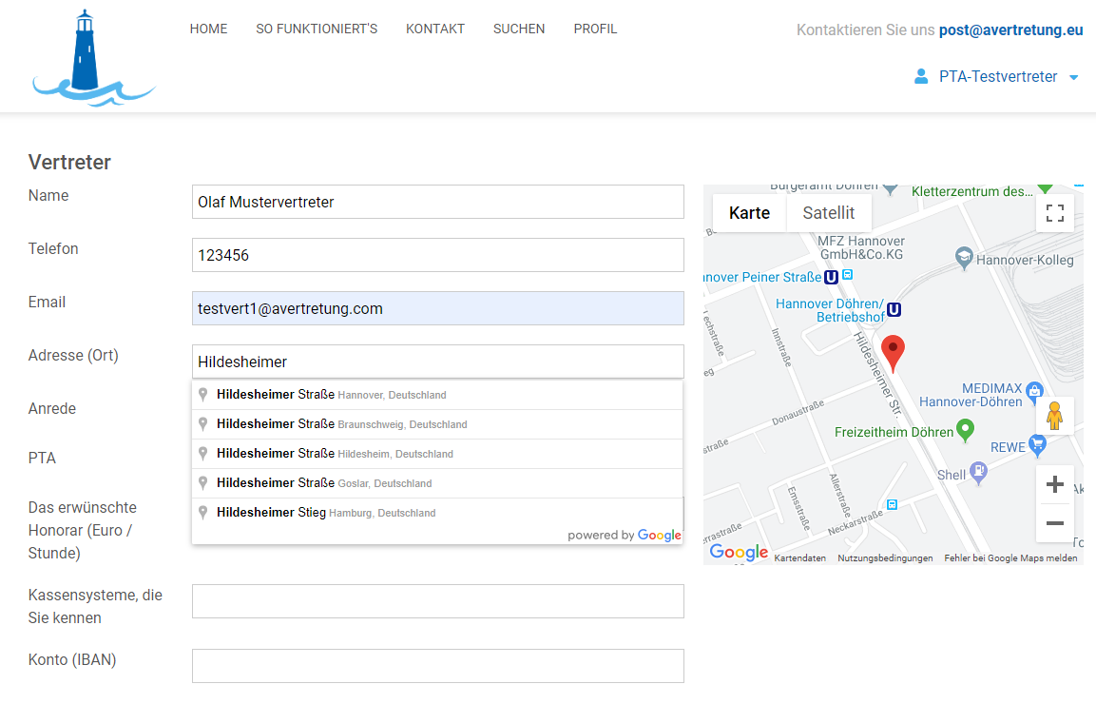This screenshot has height=704, width=1096.
Task: Select Hildesheimer Straße Braunschweig suggestion
Action: (x=437, y=424)
